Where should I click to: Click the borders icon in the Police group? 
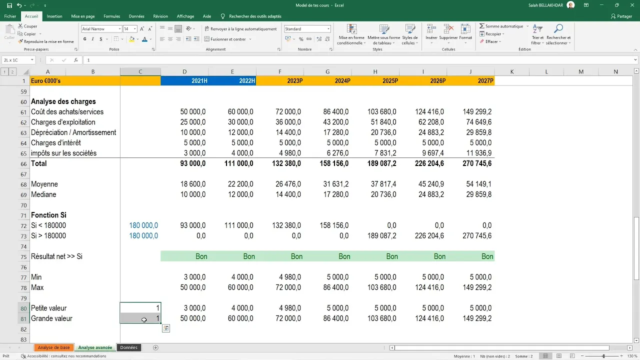click(x=116, y=39)
